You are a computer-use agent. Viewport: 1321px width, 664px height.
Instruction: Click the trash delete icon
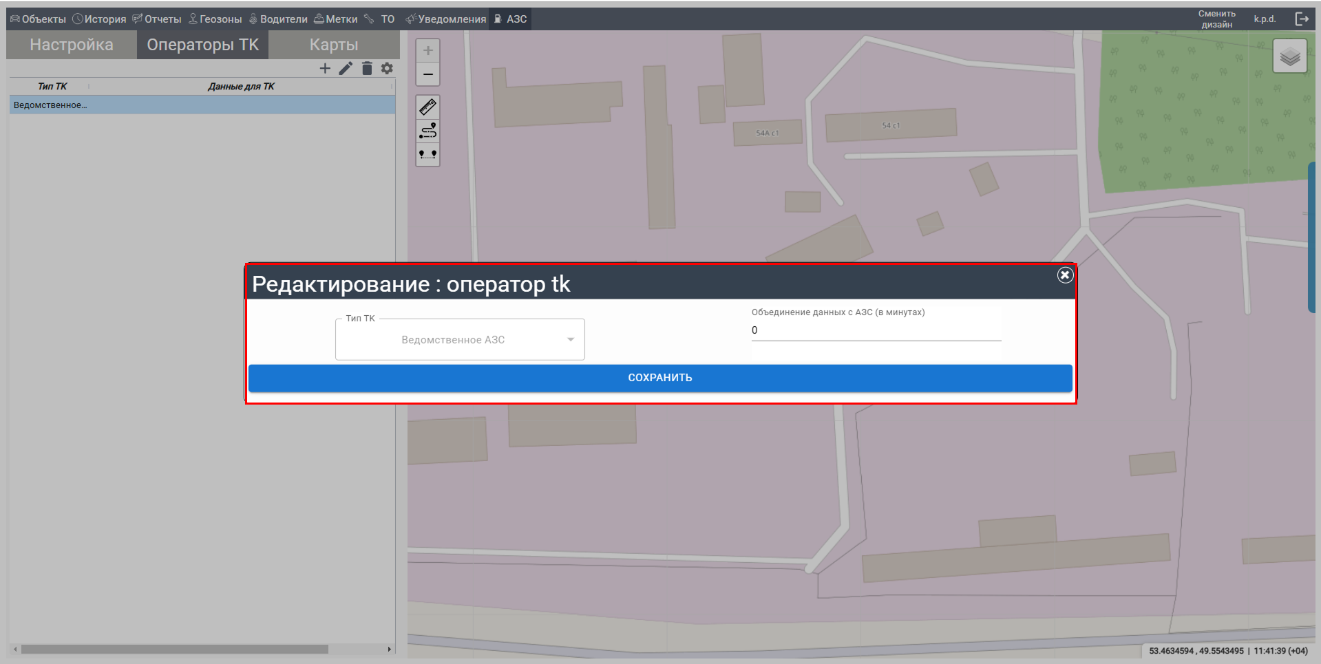click(x=367, y=68)
